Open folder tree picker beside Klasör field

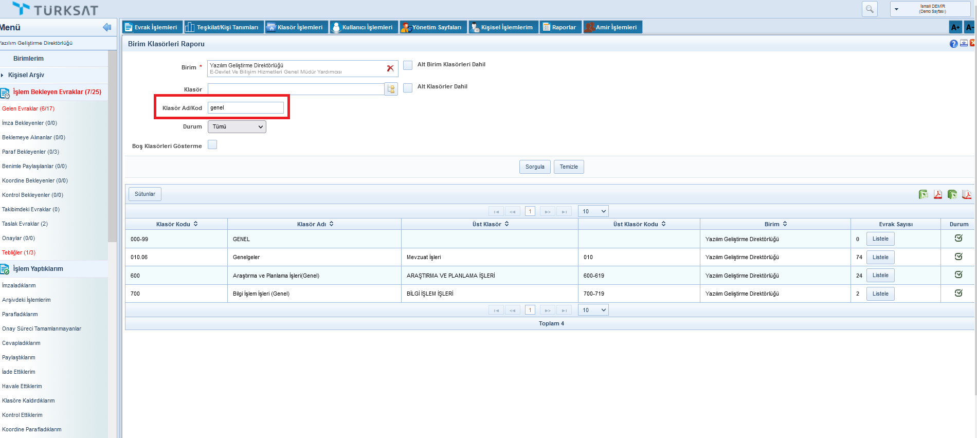[391, 89]
